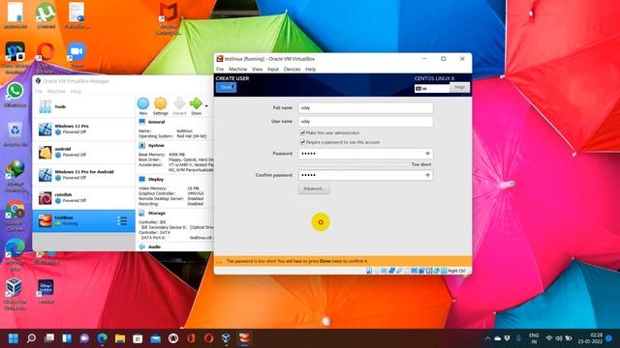Image resolution: width=620 pixels, height=348 pixels.
Task: Open the Chat icon on taskbar
Action: click(x=84, y=338)
